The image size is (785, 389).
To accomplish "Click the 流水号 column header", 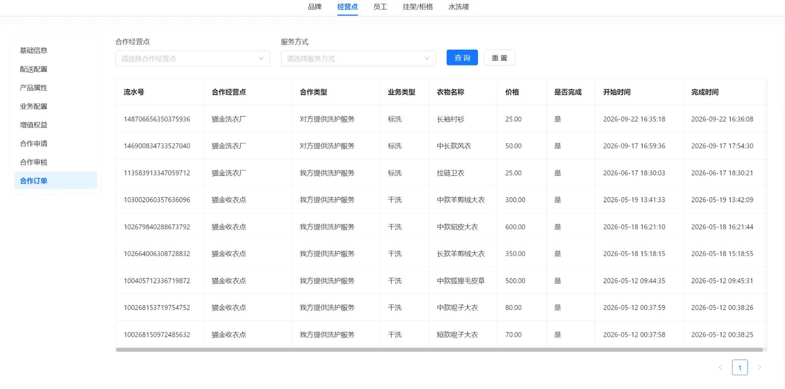I will pos(159,92).
